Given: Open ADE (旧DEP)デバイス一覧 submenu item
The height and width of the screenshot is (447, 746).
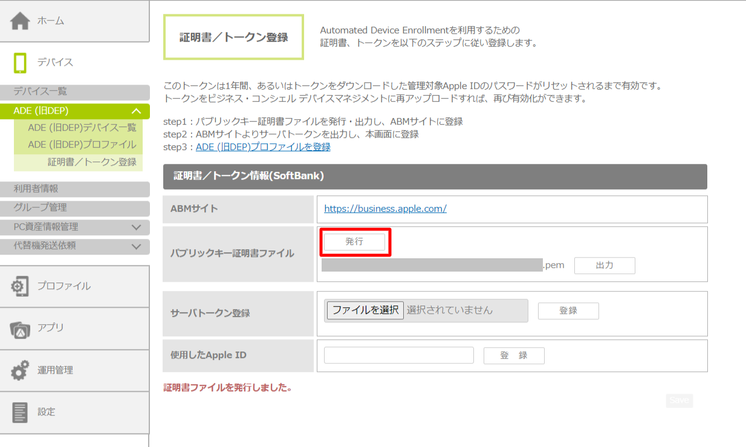Looking at the screenshot, I should click(82, 128).
